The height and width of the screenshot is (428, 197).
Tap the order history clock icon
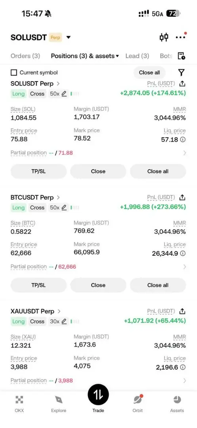coord(182,56)
